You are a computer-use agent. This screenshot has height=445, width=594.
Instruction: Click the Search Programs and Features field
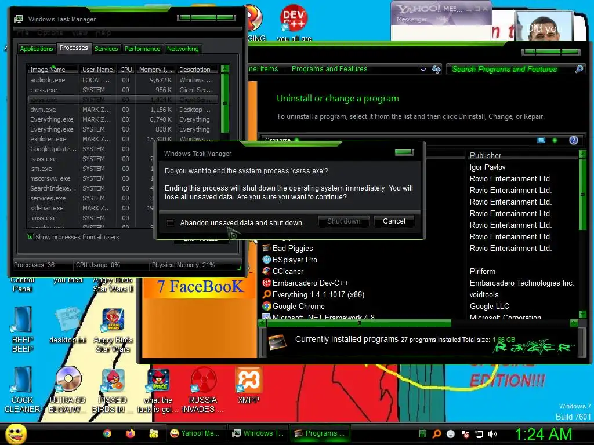(509, 69)
